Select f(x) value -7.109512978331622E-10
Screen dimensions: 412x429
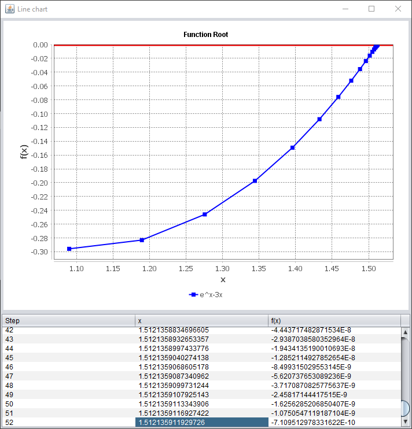click(x=334, y=422)
